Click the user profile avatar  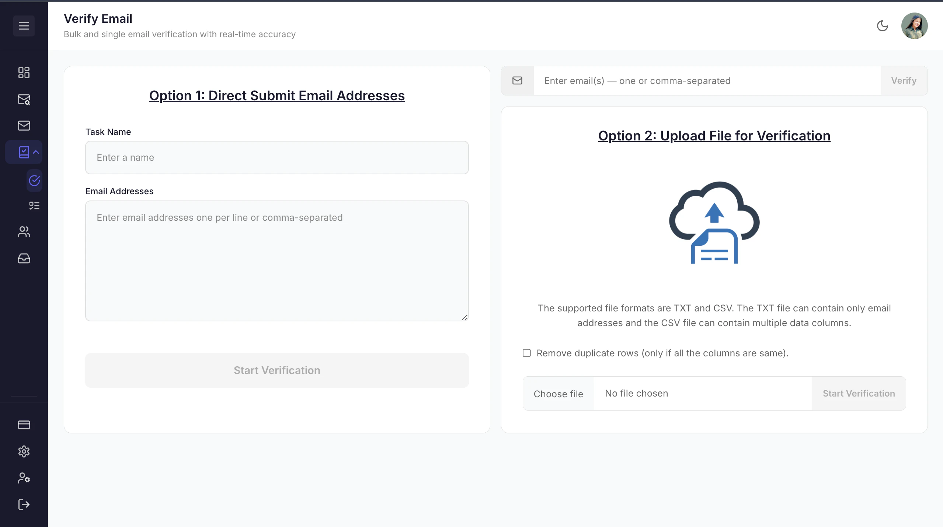[914, 26]
